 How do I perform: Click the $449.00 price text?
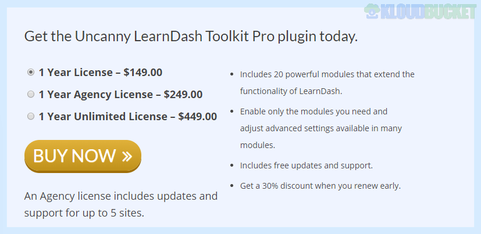(198, 116)
